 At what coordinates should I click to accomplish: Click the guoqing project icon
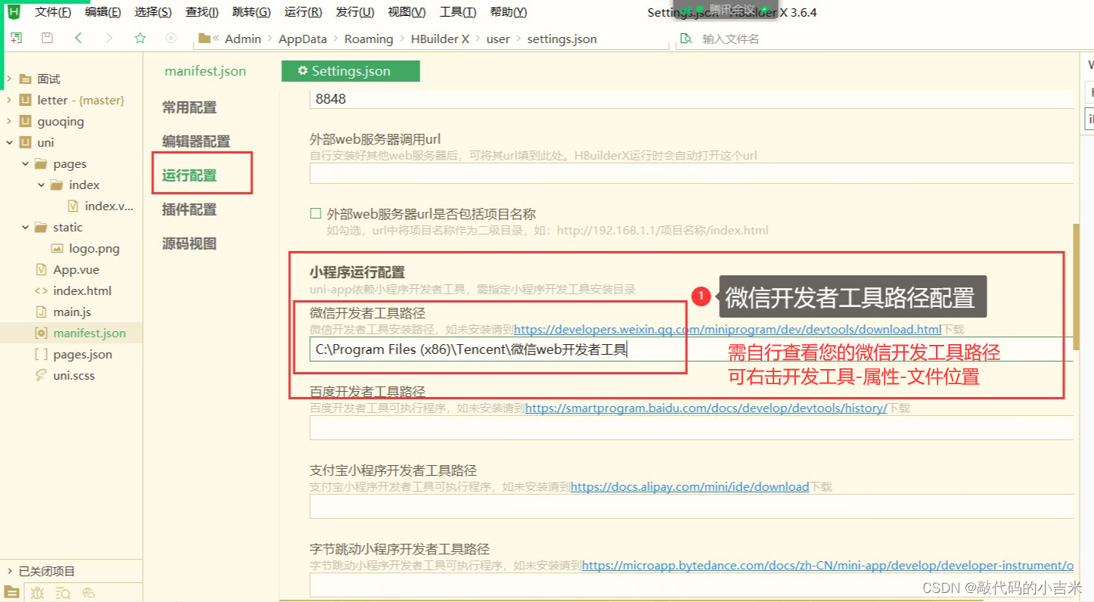click(25, 121)
